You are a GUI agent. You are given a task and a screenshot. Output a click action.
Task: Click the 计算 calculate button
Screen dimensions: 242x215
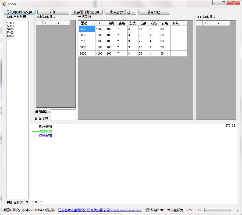coord(53,12)
